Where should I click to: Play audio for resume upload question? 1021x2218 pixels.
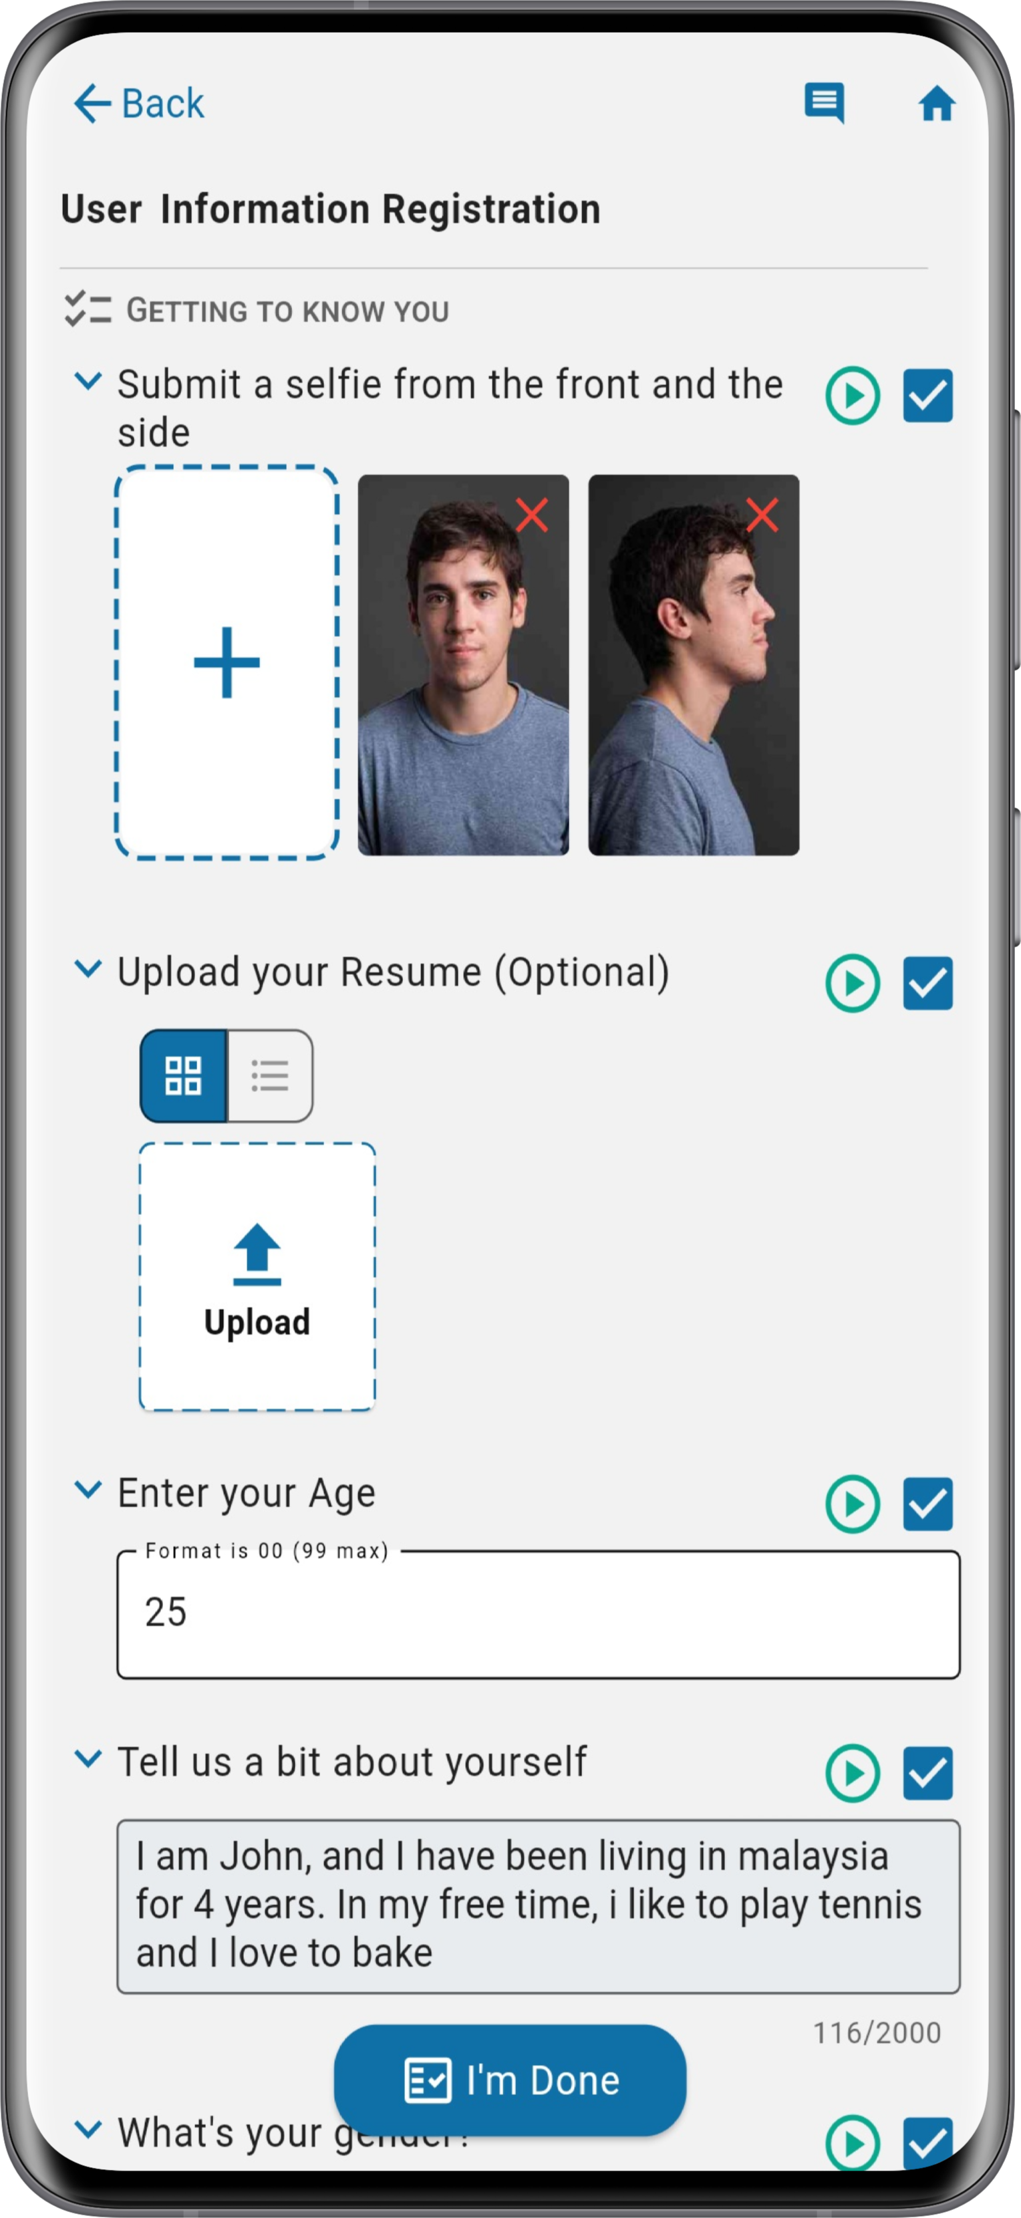(x=852, y=983)
